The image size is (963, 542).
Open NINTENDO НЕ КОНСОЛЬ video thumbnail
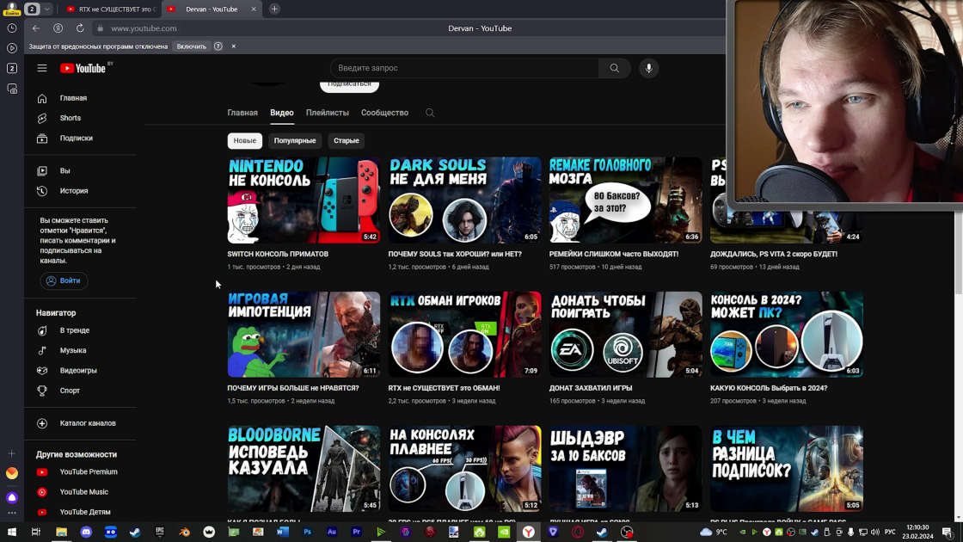tap(304, 200)
